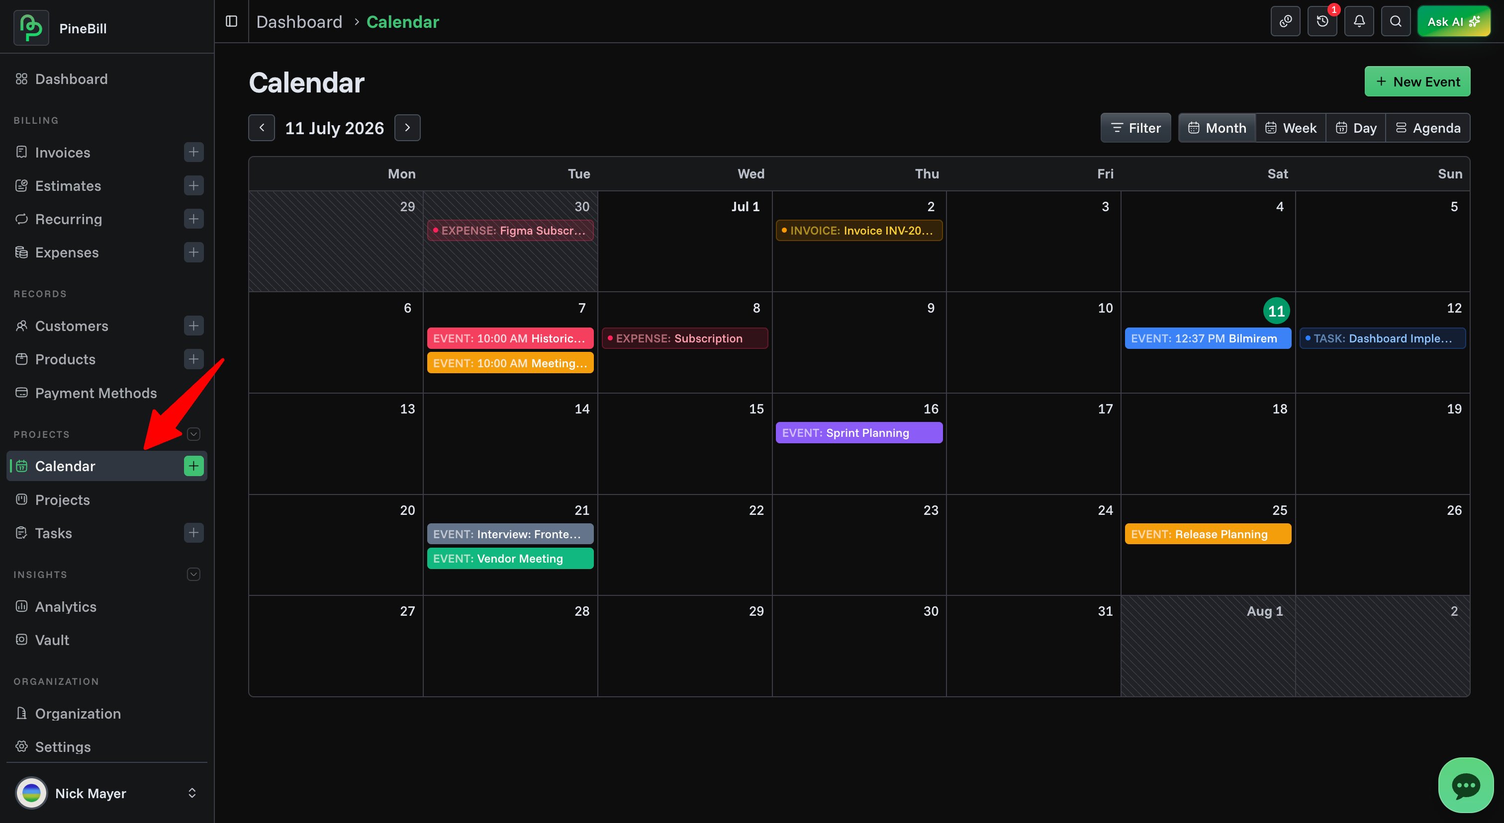Click the Ask AI button
Viewport: 1504px width, 823px height.
1454,21
